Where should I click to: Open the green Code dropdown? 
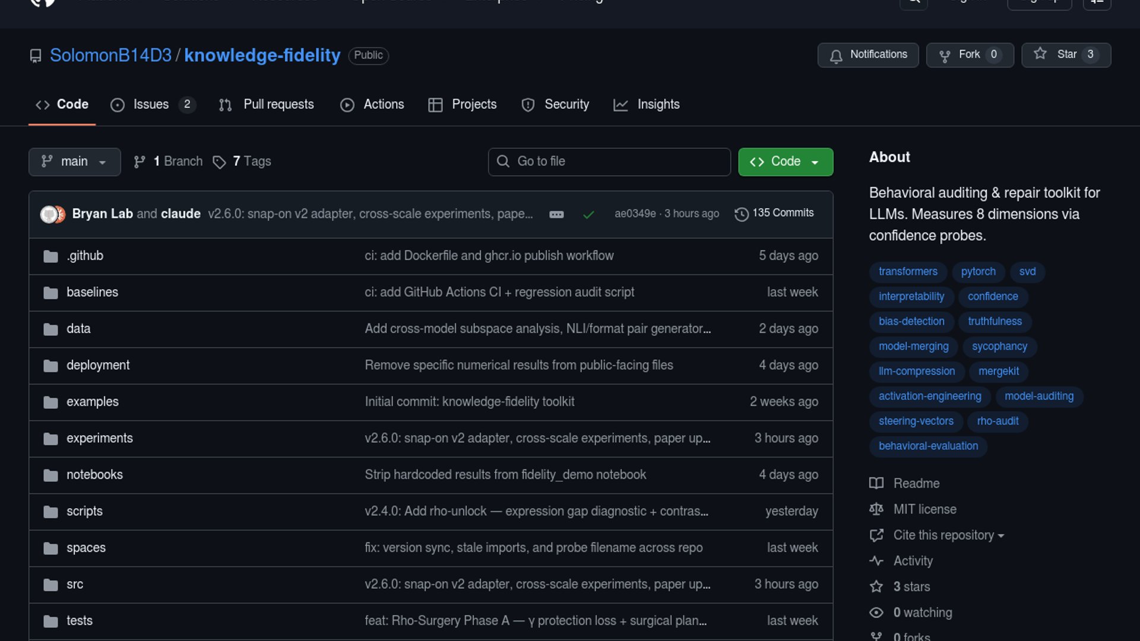pyautogui.click(x=785, y=162)
